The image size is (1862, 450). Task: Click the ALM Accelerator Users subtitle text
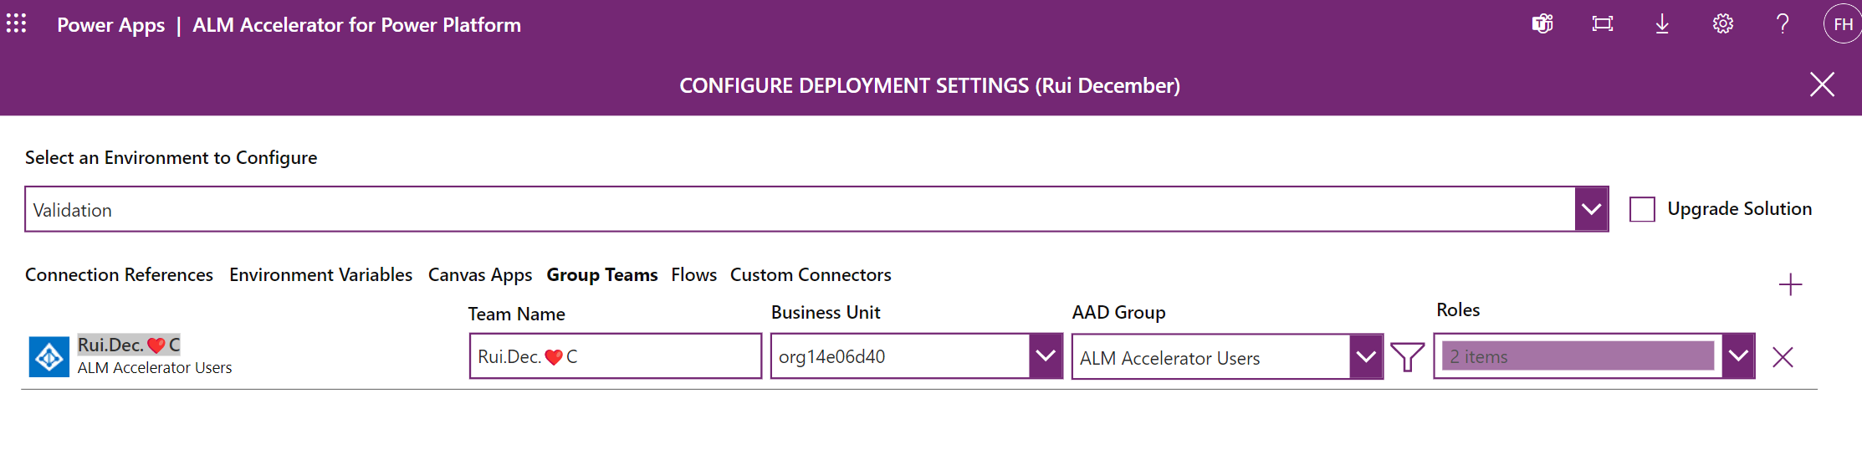point(155,368)
